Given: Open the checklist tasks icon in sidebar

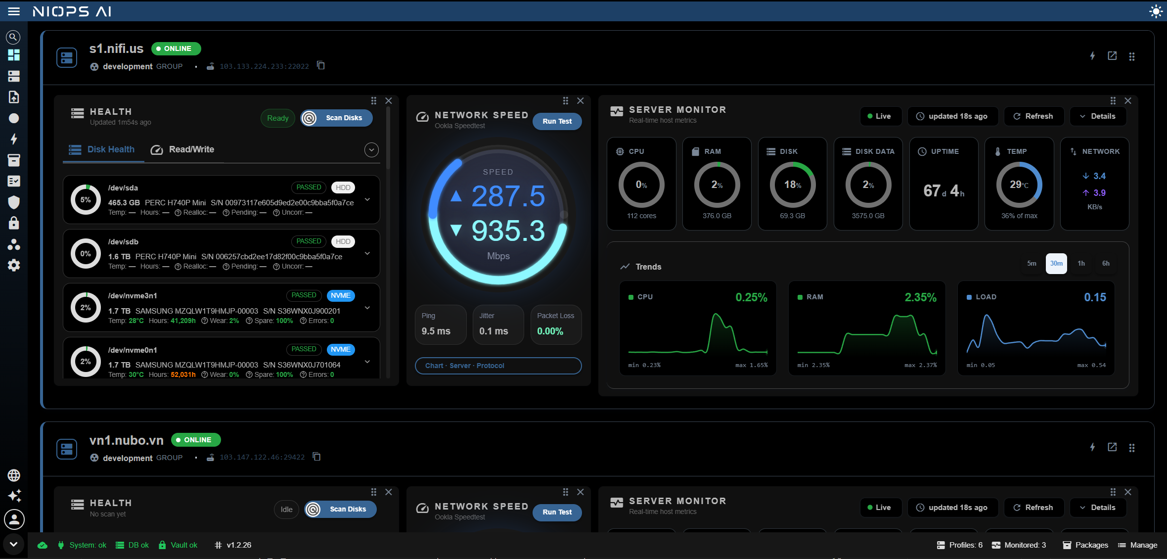Looking at the screenshot, I should (14, 181).
